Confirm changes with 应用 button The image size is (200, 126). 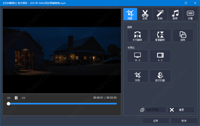coord(156,121)
